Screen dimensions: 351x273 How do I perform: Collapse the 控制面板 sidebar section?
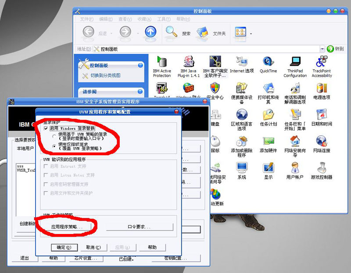pos(140,65)
